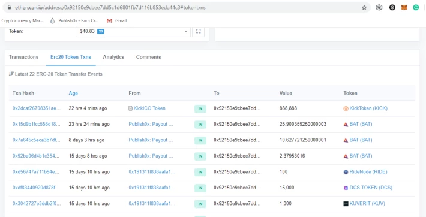Switch to the Transactions tab
The width and height of the screenshot is (426, 217).
click(x=23, y=57)
